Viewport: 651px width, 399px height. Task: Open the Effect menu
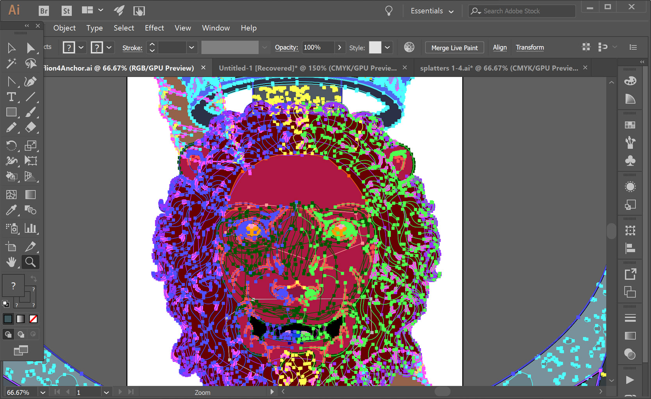pyautogui.click(x=154, y=28)
